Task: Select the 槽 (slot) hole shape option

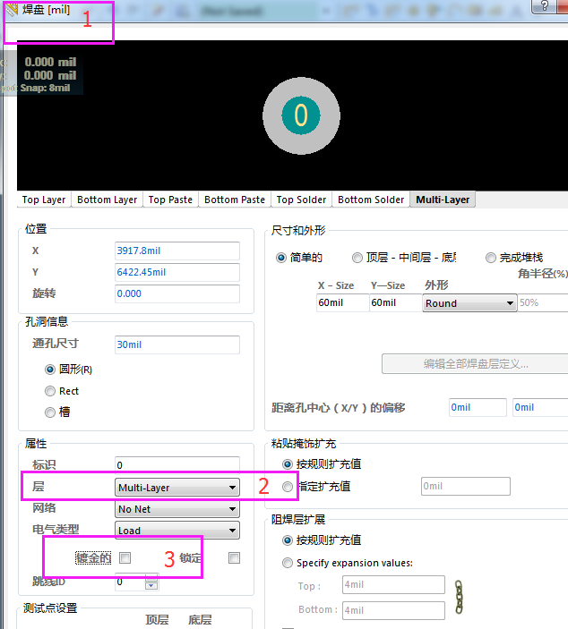Action: [x=50, y=412]
